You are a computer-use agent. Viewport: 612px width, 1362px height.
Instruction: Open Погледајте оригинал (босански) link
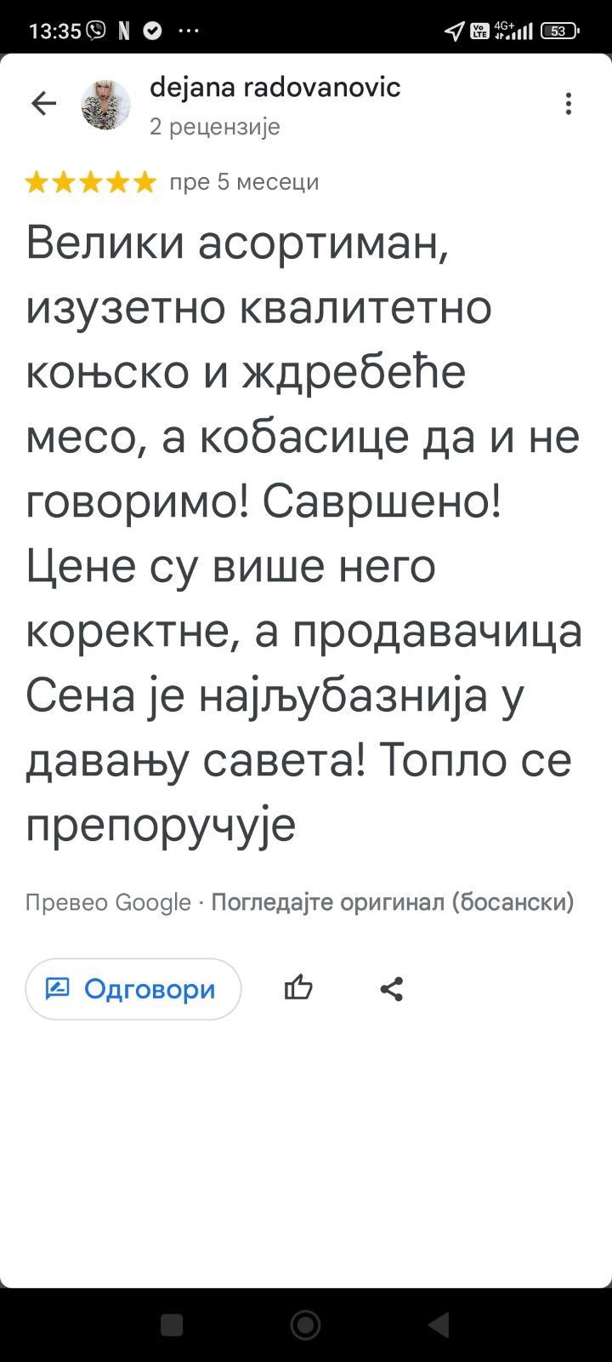[393, 901]
